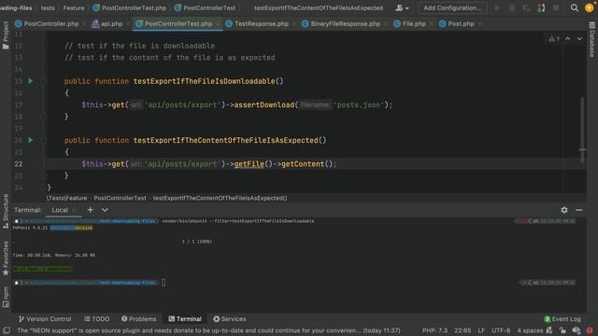This screenshot has width=598, height=336.
Task: Change the LF line separator
Action: click(481, 330)
